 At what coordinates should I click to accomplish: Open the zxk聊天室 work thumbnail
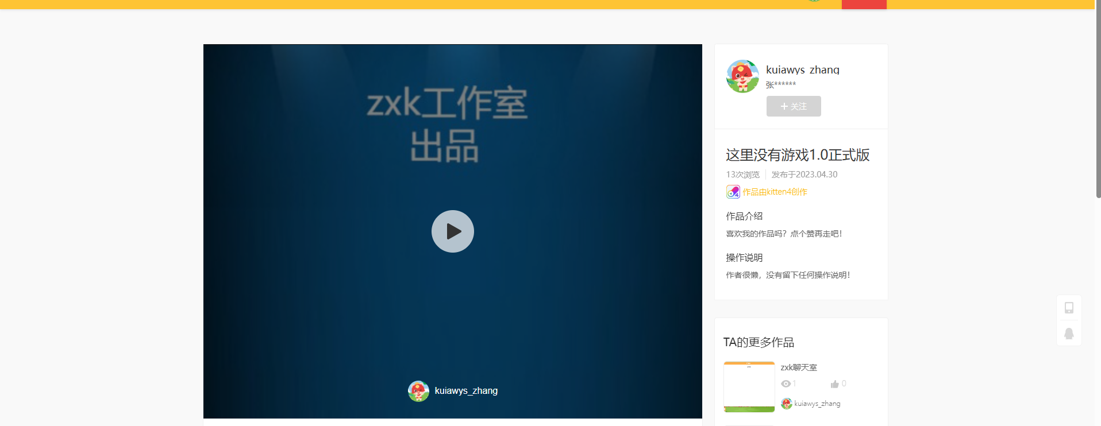point(749,387)
